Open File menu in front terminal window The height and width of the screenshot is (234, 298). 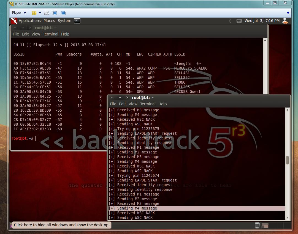[x=113, y=104]
